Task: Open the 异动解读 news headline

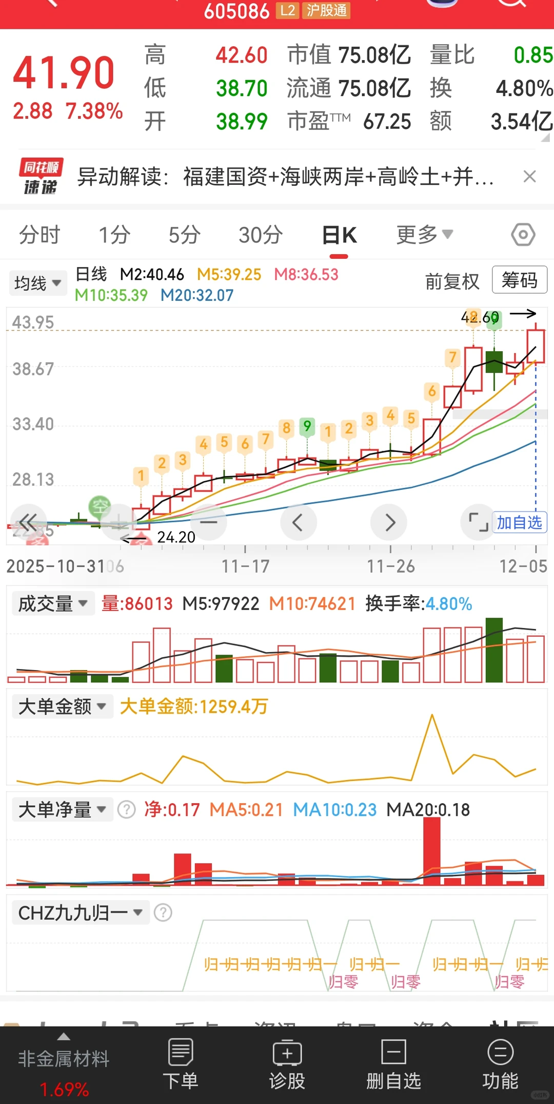Action: point(285,177)
